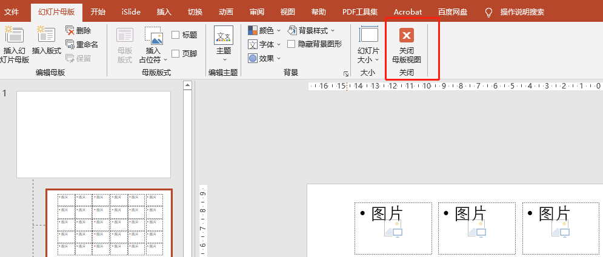Open the Help (帮助) tab
Image resolution: width=603 pixels, height=257 pixels.
[318, 12]
